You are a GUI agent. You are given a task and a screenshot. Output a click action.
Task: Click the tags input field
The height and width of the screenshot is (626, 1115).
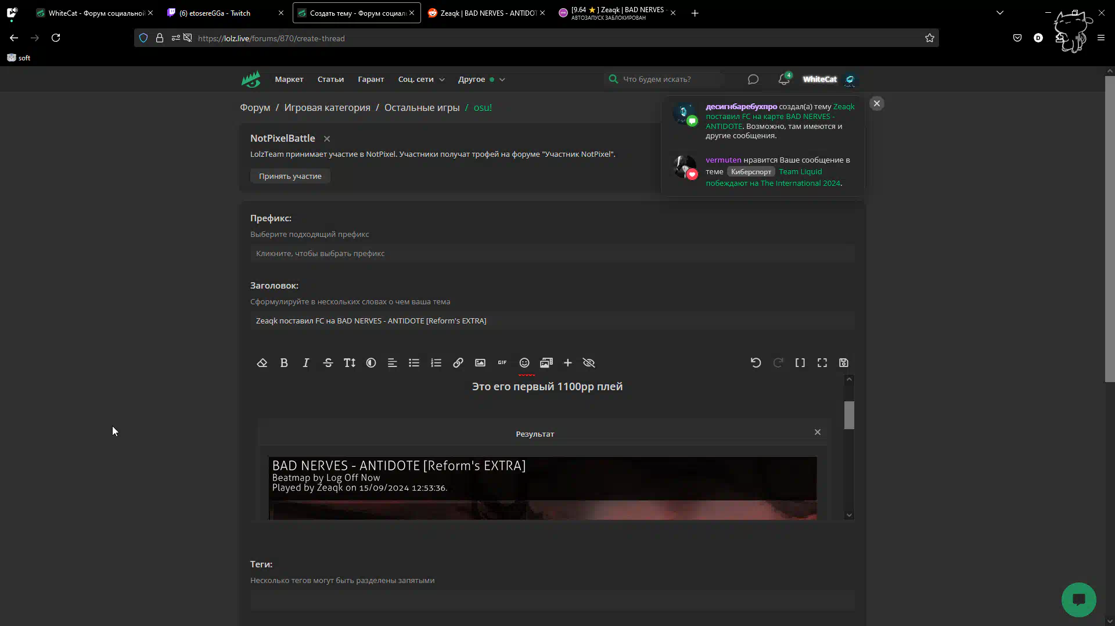(x=552, y=600)
